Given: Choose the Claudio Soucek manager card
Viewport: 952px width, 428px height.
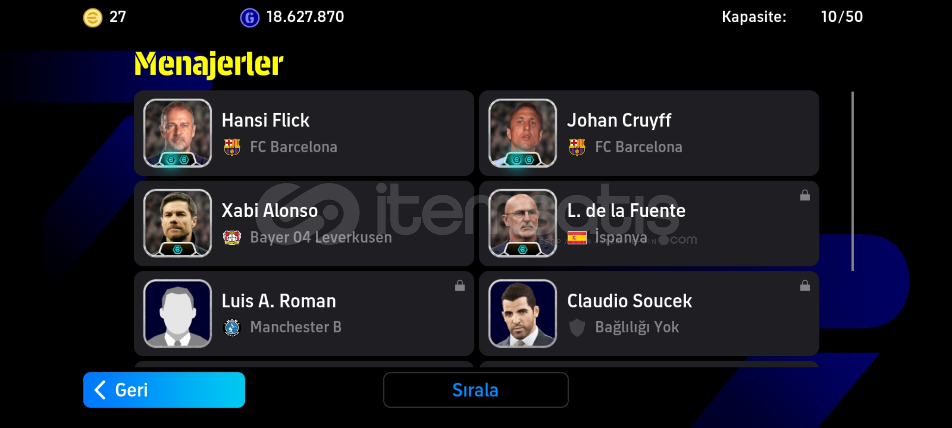Looking at the screenshot, I should [x=649, y=313].
